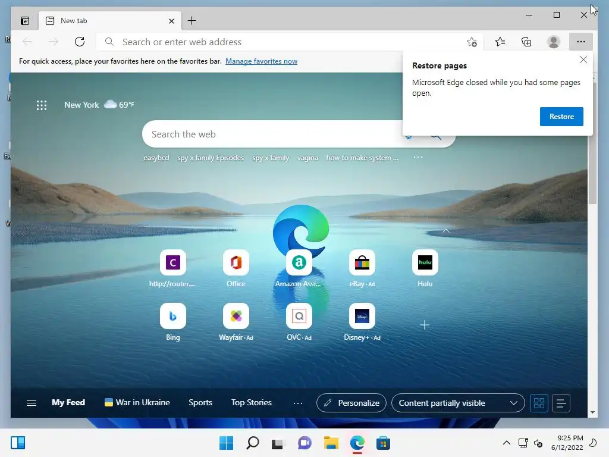The height and width of the screenshot is (457, 609).
Task: Open the Office quick link tile
Action: [x=236, y=268]
